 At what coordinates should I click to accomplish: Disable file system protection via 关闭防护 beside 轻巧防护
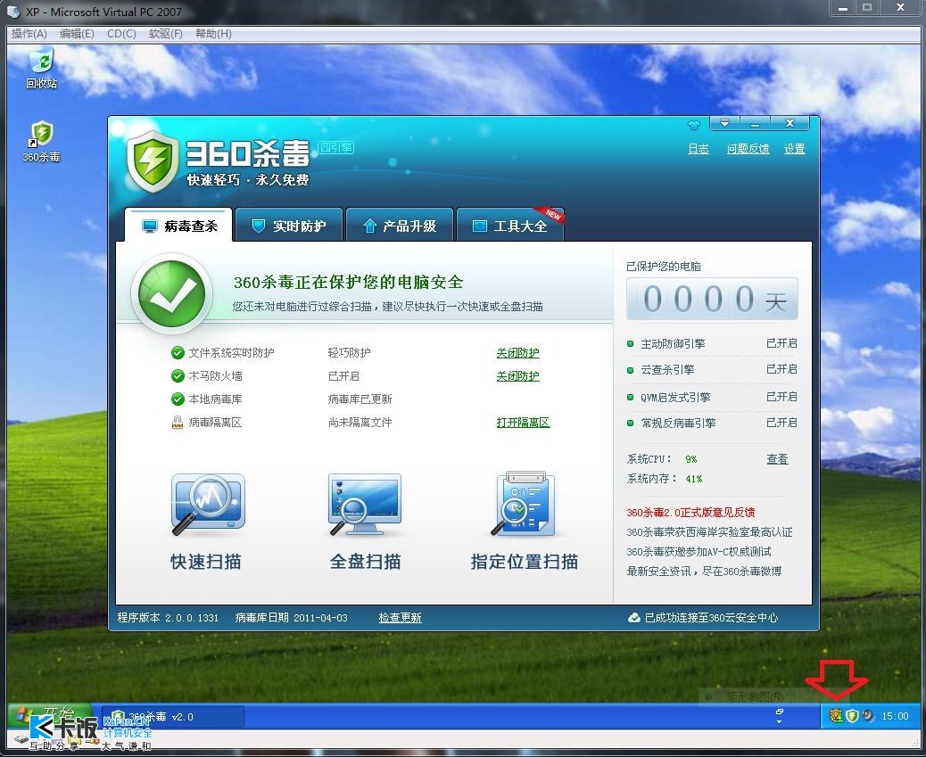coord(517,353)
